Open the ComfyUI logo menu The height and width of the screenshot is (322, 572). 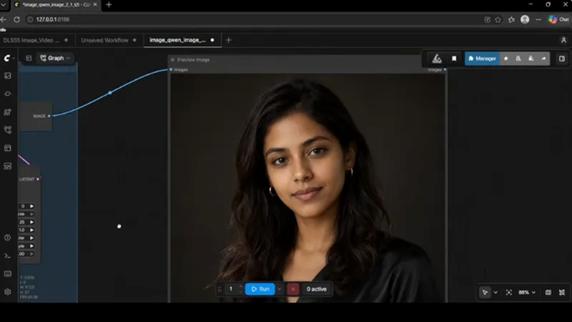click(7, 58)
